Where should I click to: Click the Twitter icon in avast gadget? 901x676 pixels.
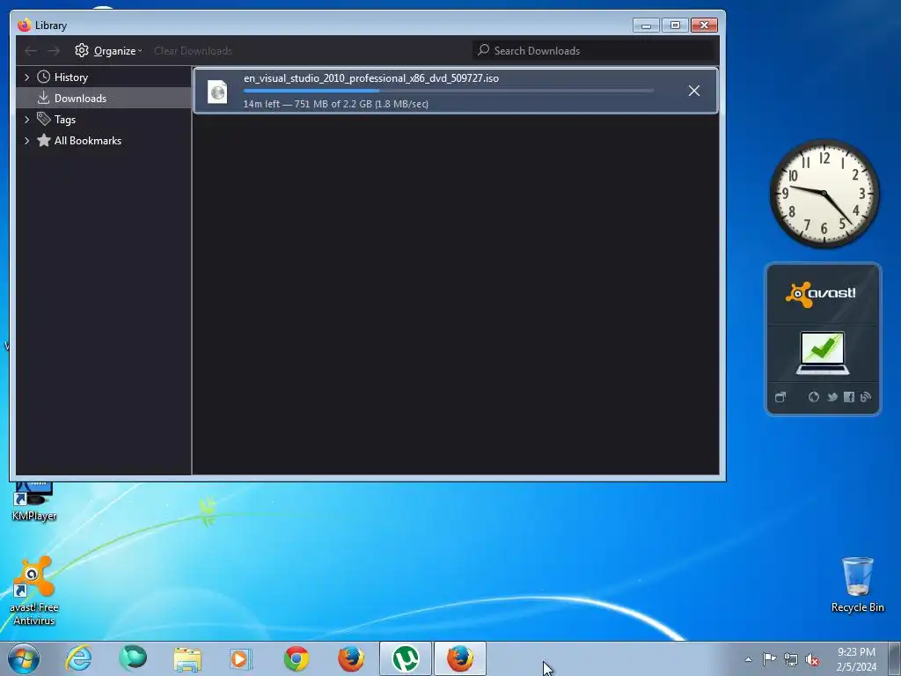pyautogui.click(x=832, y=397)
